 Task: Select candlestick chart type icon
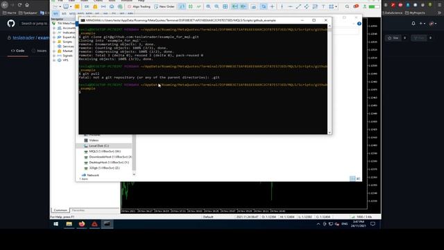191,6
